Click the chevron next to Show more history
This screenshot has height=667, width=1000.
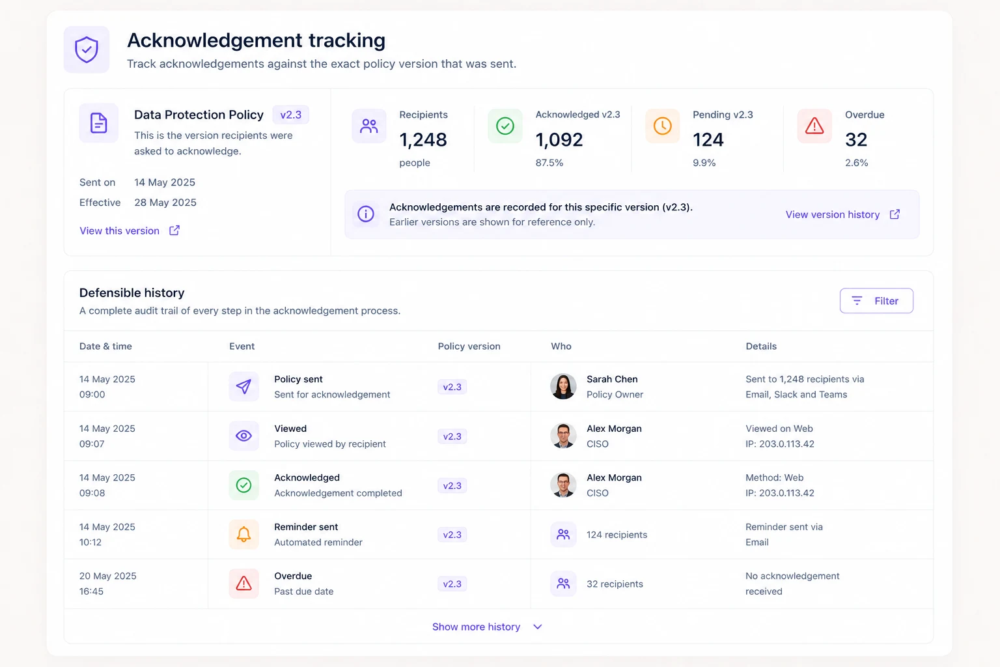538,627
